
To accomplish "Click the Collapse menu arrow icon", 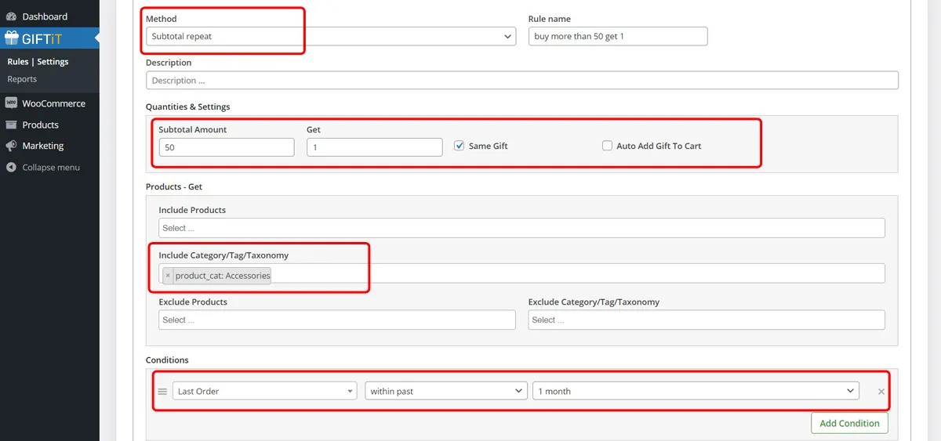I will point(11,168).
